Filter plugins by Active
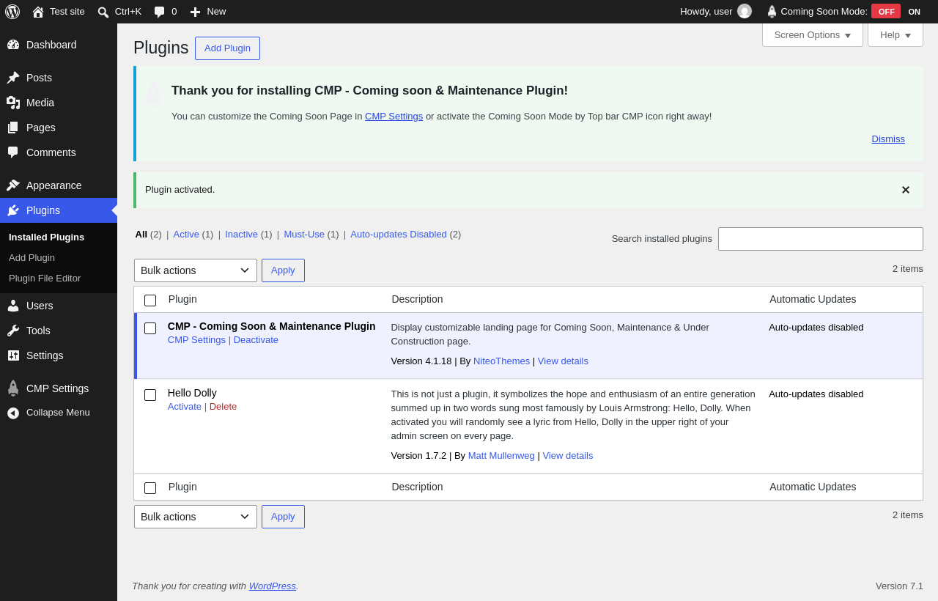Screen dimensions: 938x601 click(x=186, y=235)
